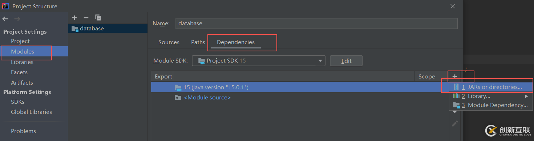Click the forward navigation arrow

(x=17, y=19)
